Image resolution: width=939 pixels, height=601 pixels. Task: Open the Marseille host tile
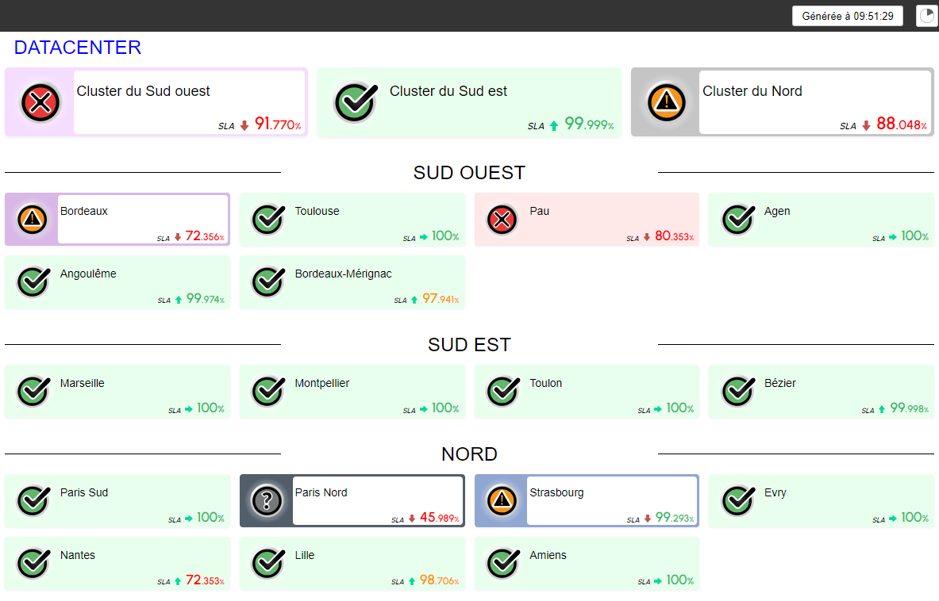(117, 392)
